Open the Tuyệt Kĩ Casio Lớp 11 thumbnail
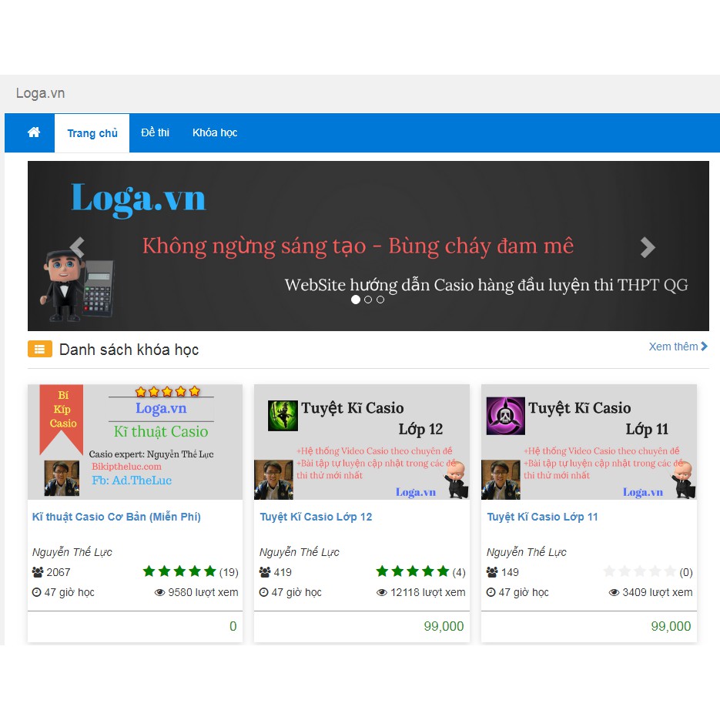The width and height of the screenshot is (720, 720). pyautogui.click(x=589, y=442)
